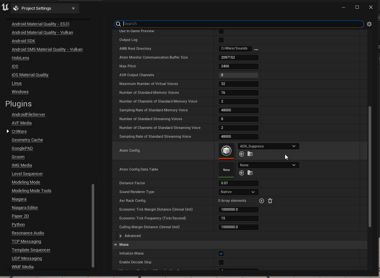The height and width of the screenshot is (278, 380).
Task: Open AndroidFileServer plugin settings
Action: tap(28, 115)
